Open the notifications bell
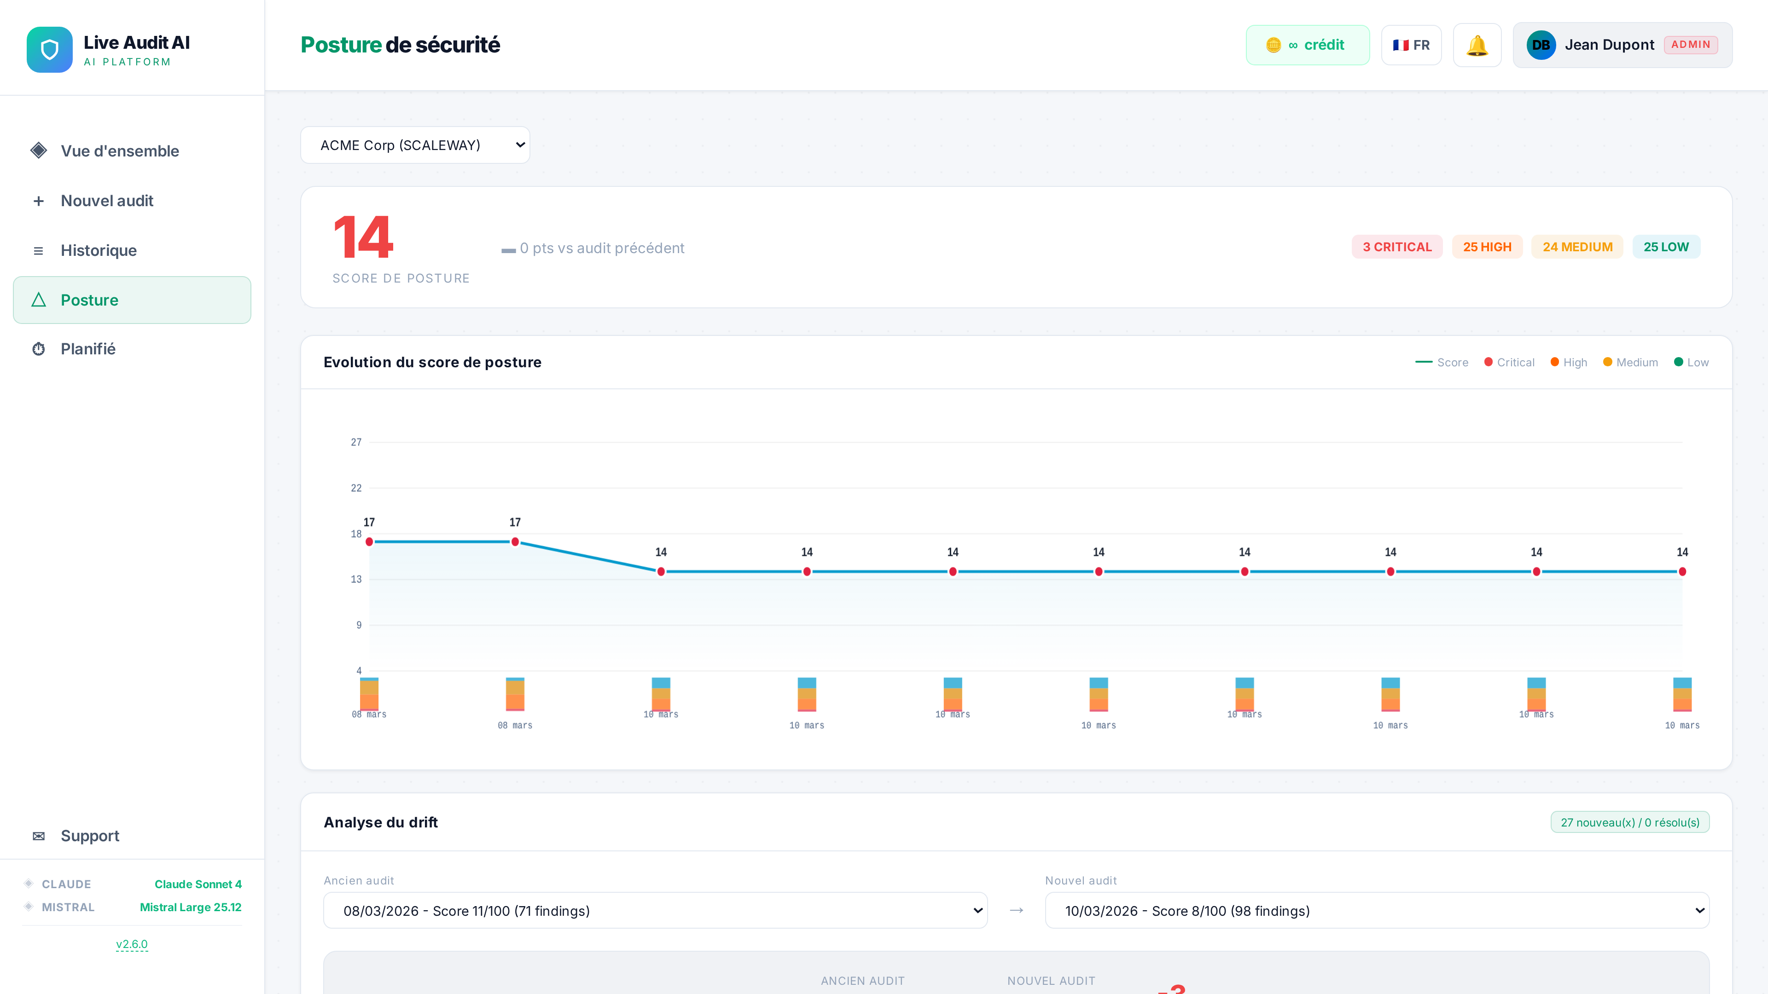 click(x=1477, y=45)
